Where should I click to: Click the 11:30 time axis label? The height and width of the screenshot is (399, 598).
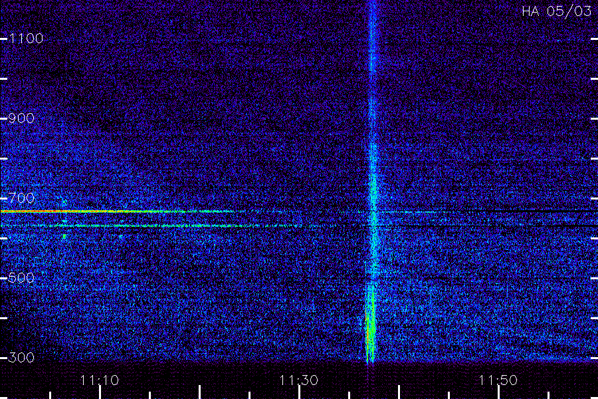tap(298, 380)
